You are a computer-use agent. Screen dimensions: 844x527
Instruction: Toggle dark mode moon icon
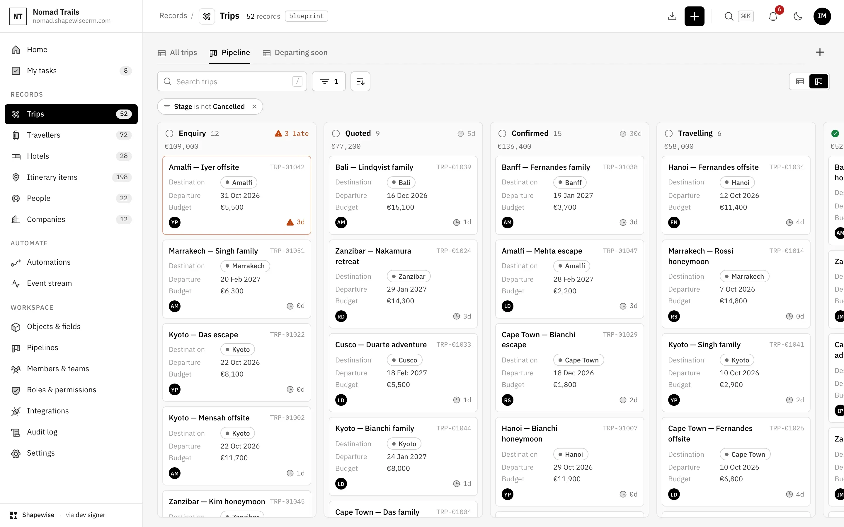[798, 16]
